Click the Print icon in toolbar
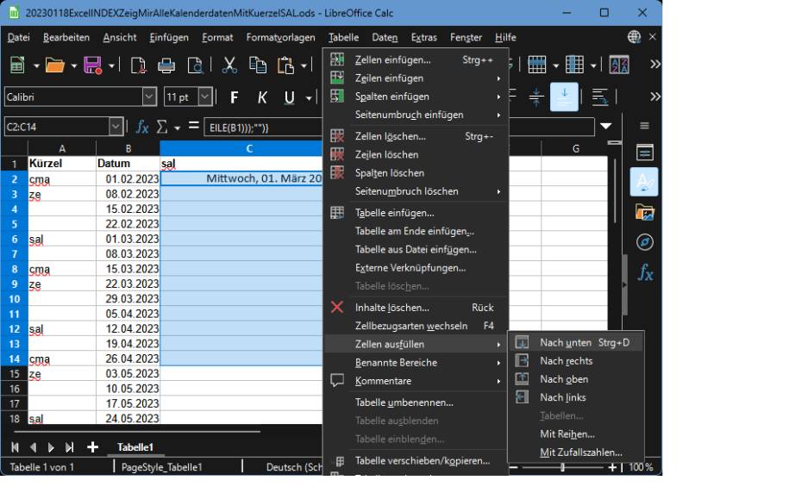The width and height of the screenshot is (789, 499). click(x=166, y=65)
